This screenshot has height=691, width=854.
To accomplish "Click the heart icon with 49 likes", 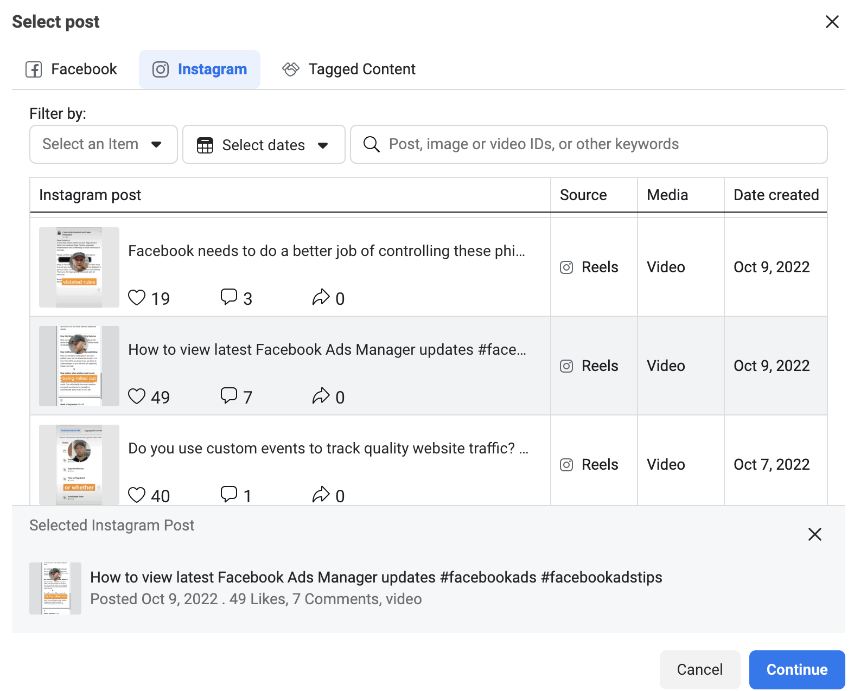I will pos(137,396).
